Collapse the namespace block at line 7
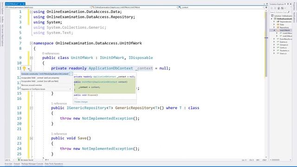The image size is (297, 167). point(32,43)
